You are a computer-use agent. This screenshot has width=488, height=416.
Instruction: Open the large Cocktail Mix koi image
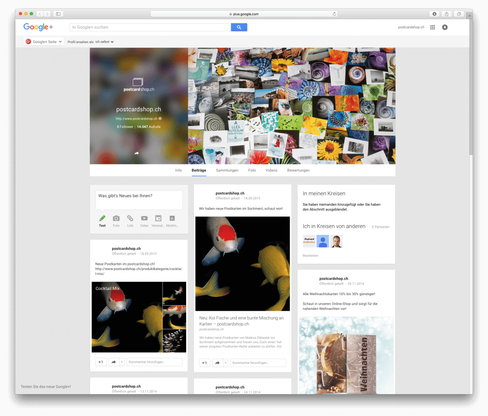(x=127, y=317)
